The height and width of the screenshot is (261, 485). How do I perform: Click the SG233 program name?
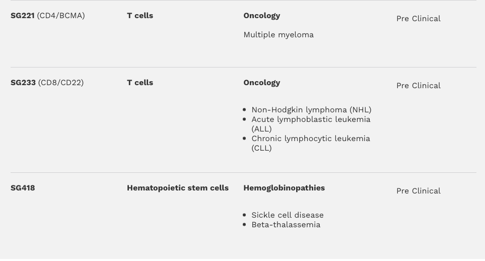(x=23, y=83)
